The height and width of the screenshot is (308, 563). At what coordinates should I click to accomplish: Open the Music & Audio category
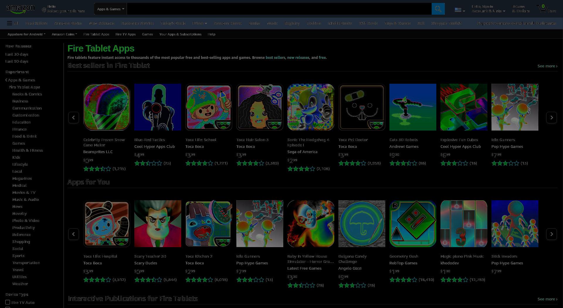tap(26, 199)
